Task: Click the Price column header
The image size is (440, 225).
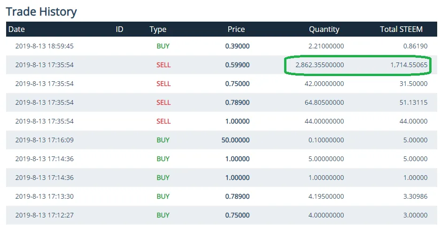Action: point(236,29)
